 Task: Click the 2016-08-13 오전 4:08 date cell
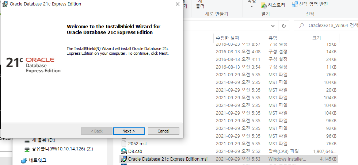[x=238, y=52]
